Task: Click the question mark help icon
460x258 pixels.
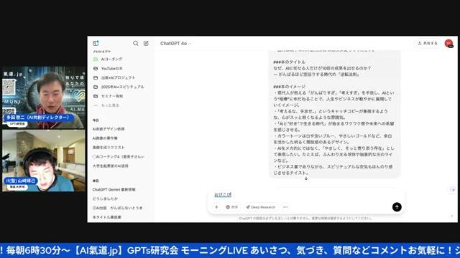Action: pyautogui.click(x=452, y=216)
